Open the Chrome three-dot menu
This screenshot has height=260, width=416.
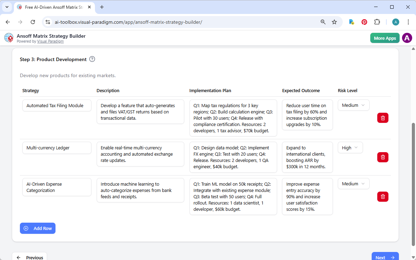408,22
